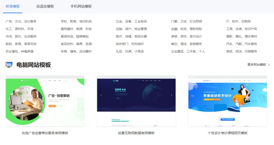Select category 政府部门、机构组织
Image resolution: width=274 pixels, height=145 pixels.
tap(130, 44)
